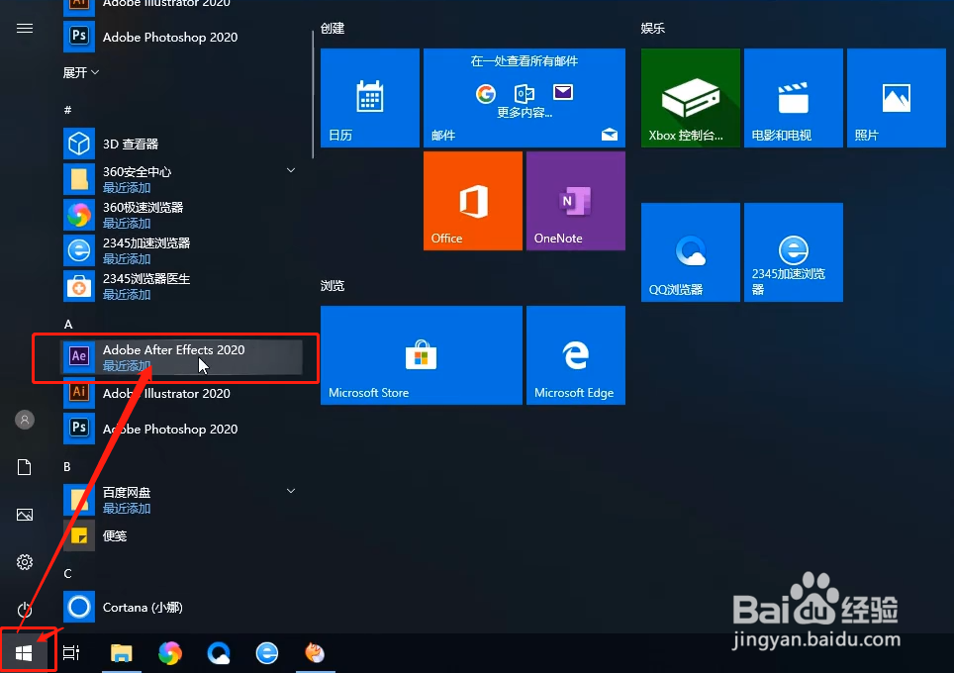Click 展开 to expand recently added

tap(80, 72)
